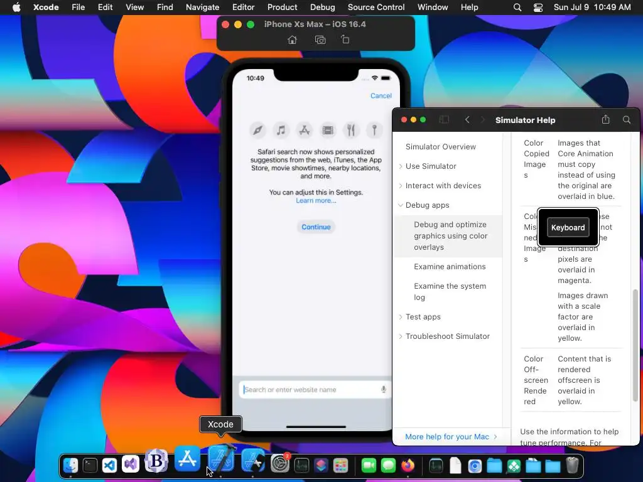Select Examine the system log topic
This screenshot has height=482, width=643.
coord(450,291)
